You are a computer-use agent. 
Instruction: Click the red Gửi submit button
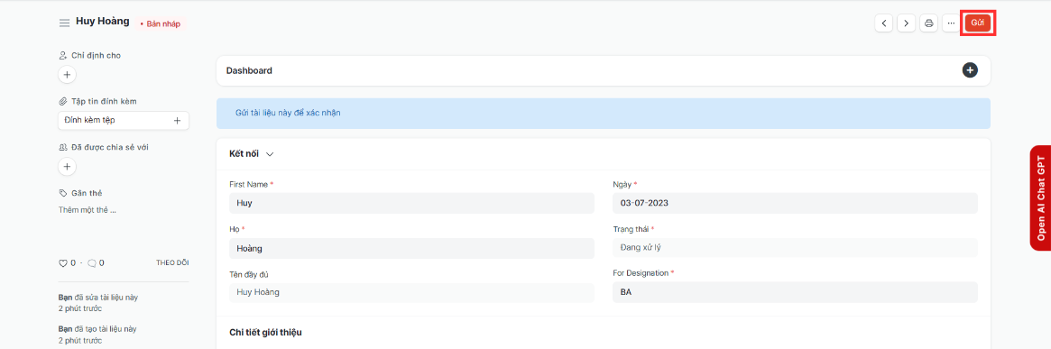tap(977, 23)
